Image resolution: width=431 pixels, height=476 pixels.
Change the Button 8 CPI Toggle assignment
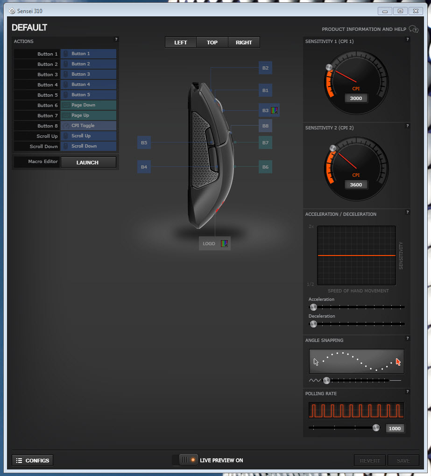click(88, 126)
